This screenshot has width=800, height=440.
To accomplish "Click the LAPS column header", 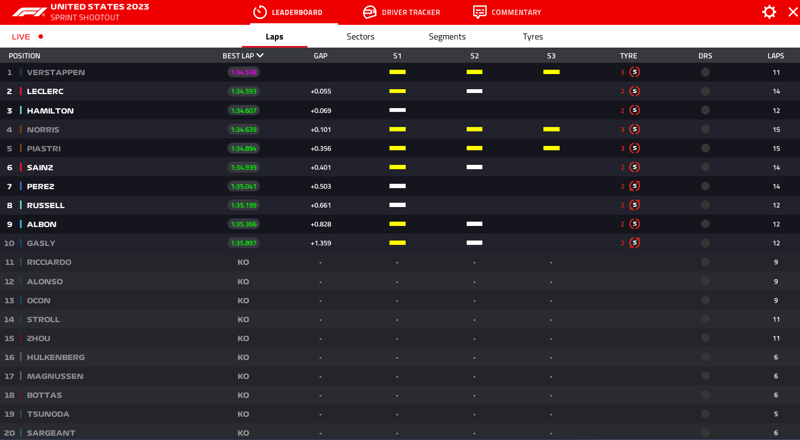I will pyautogui.click(x=776, y=56).
